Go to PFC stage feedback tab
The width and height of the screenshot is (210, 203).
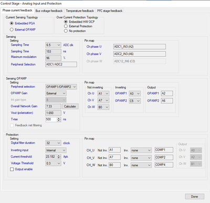(110, 10)
